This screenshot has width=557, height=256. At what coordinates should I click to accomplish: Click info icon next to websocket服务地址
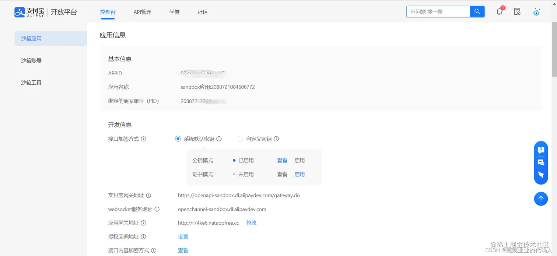tap(157, 209)
